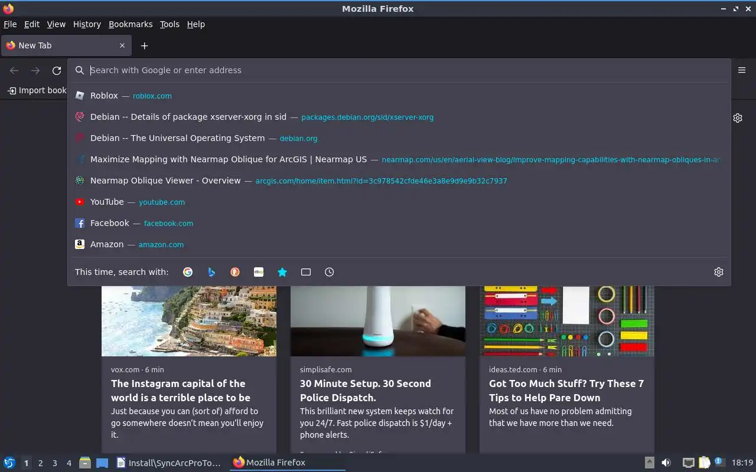Select the New Tab browser tab
The width and height of the screenshot is (756, 472).
pos(66,45)
